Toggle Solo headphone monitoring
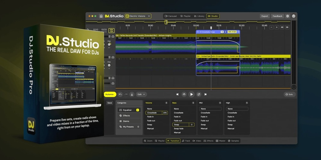The width and height of the screenshot is (321, 160). (x=289, y=94)
